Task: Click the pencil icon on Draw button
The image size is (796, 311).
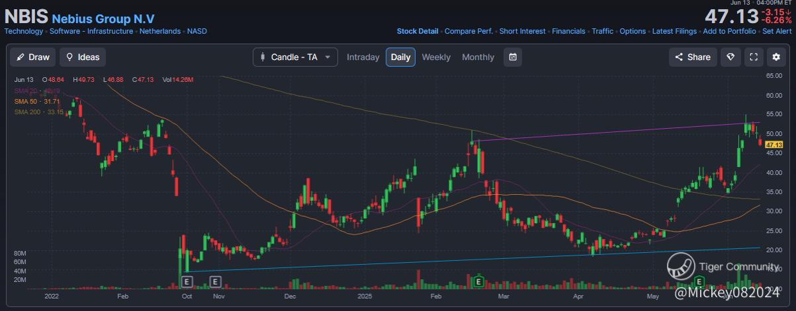Action: [x=21, y=57]
